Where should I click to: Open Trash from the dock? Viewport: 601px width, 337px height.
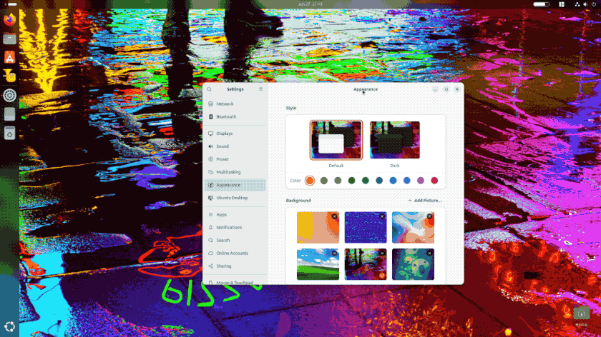click(x=9, y=133)
